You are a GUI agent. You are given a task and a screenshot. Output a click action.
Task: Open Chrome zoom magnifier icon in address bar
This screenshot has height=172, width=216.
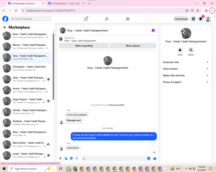(x=192, y=11)
